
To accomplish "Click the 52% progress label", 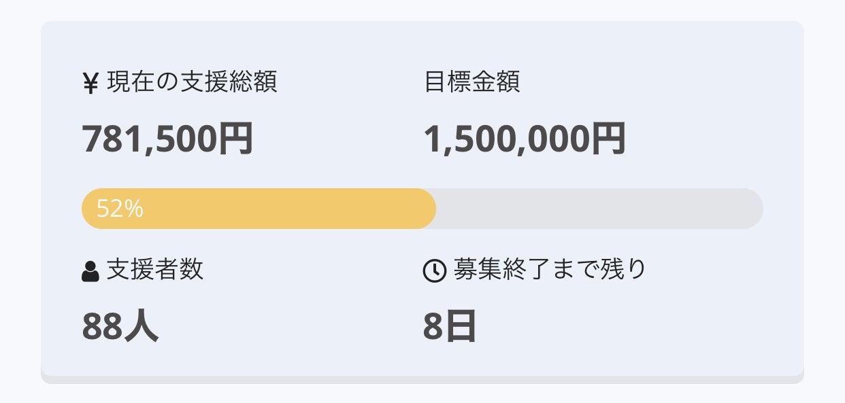I will click(120, 209).
